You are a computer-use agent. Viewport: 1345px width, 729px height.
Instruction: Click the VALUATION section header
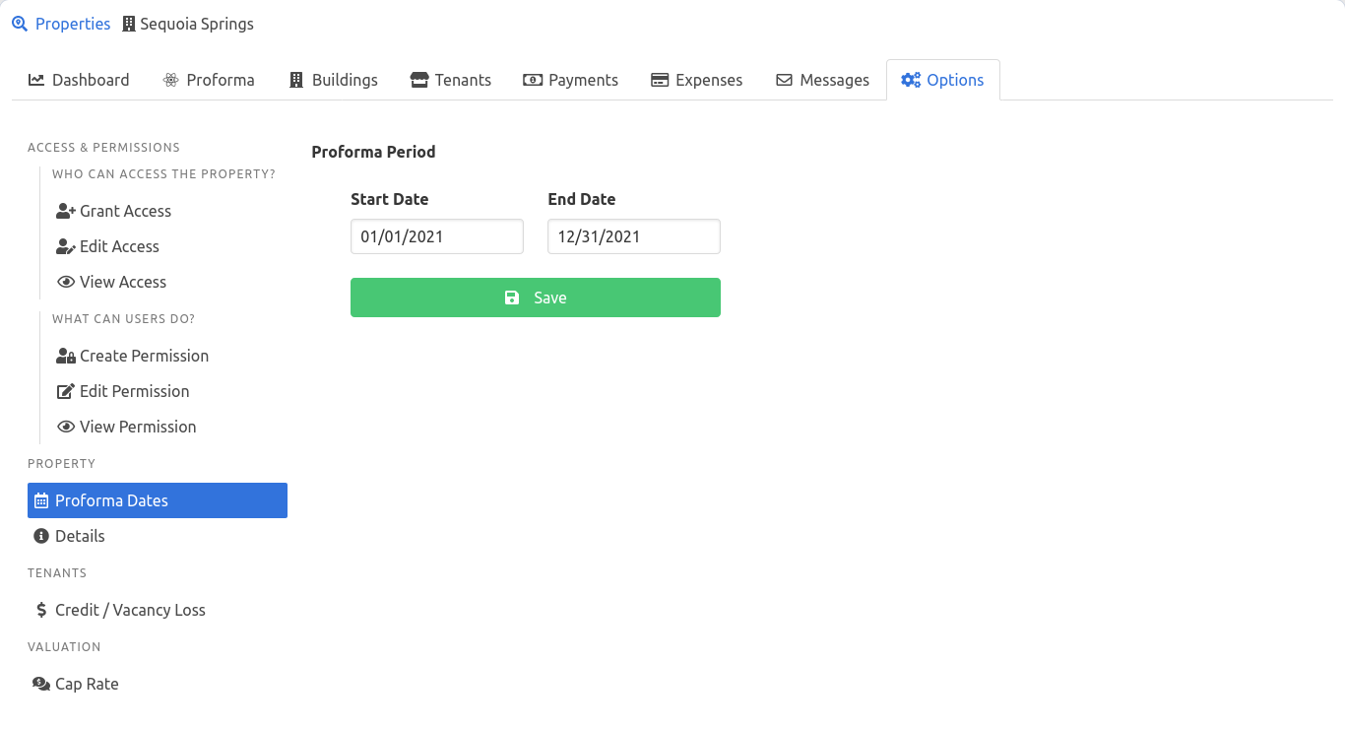click(64, 647)
